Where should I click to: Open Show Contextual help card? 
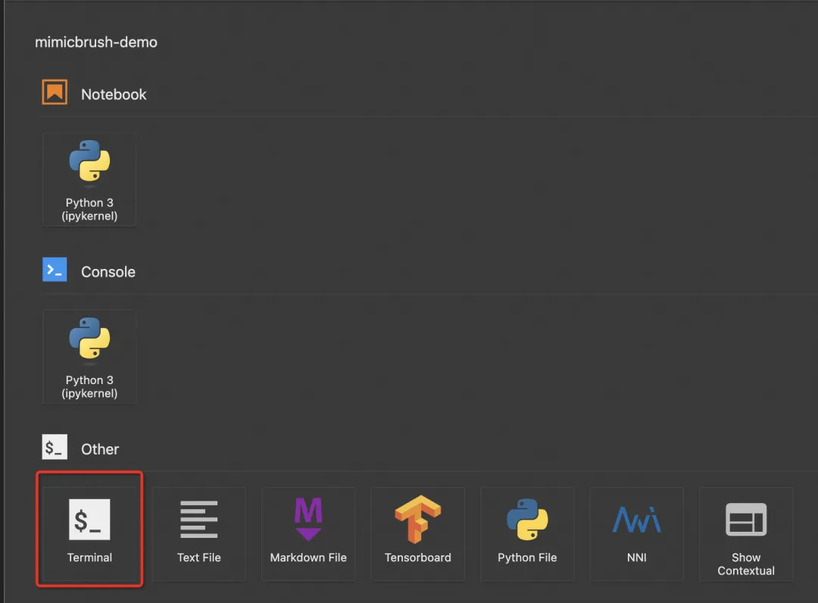[x=746, y=533]
